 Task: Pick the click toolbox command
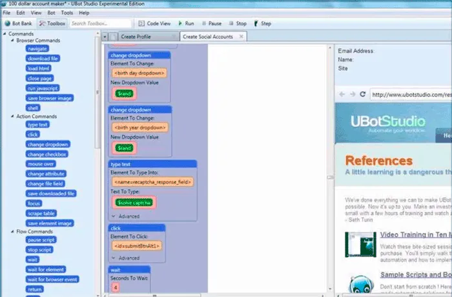[x=33, y=134]
